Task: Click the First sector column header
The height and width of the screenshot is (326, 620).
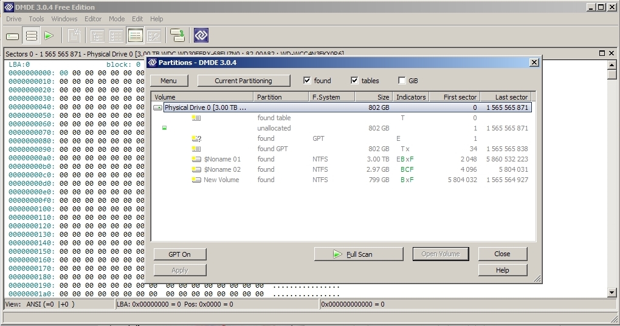Action: coord(455,97)
